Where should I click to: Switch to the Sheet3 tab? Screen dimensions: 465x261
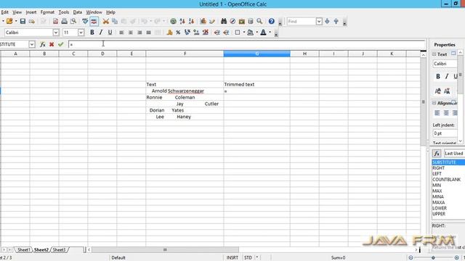[59, 249]
